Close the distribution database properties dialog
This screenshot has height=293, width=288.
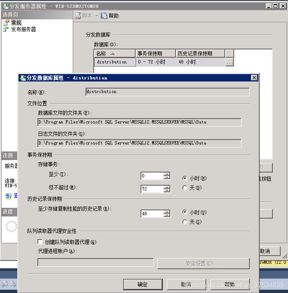[254, 77]
